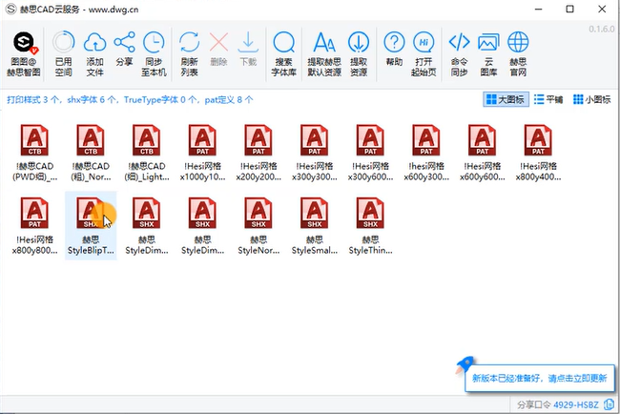The height and width of the screenshot is (414, 620).
Task: Refresh list with 刷新列表
Action: [190, 53]
